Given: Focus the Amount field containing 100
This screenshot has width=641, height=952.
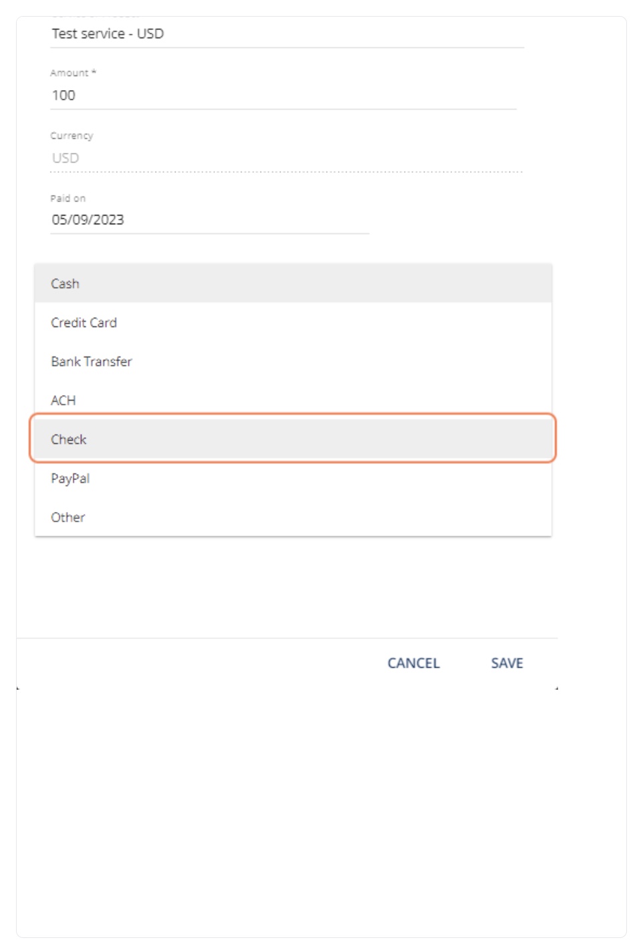Looking at the screenshot, I should (x=283, y=95).
